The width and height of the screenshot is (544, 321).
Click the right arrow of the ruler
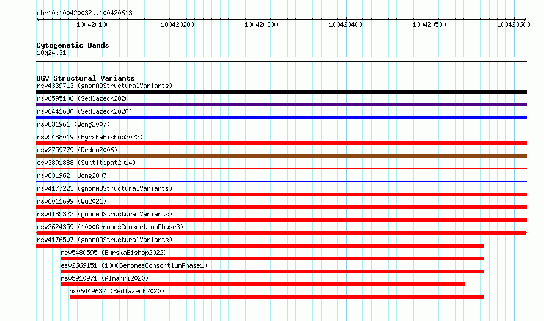tap(525, 19)
